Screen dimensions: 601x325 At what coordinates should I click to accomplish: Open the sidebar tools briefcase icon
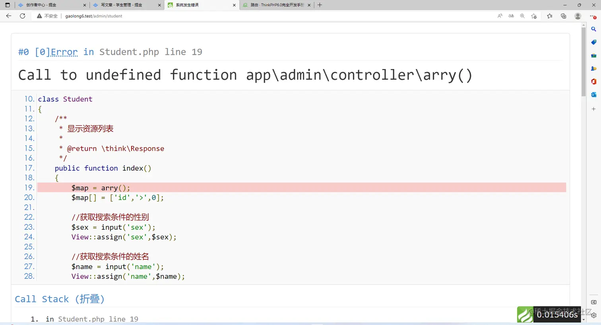click(593, 55)
